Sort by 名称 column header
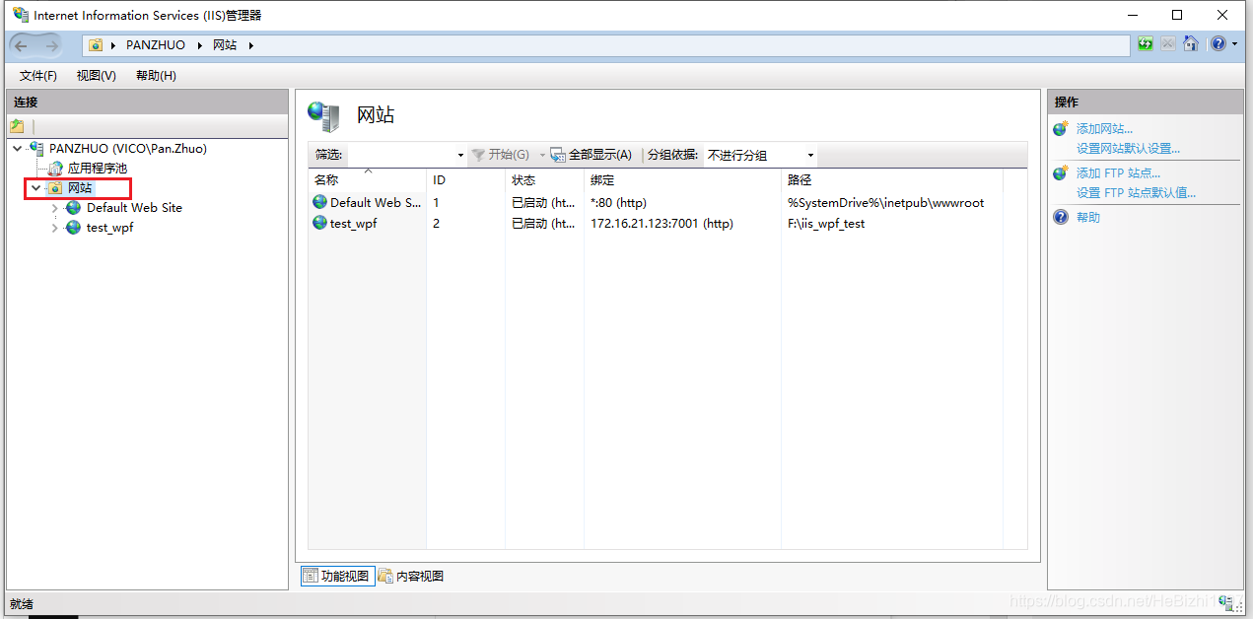Viewport: 1253px width, 619px height. pyautogui.click(x=367, y=180)
